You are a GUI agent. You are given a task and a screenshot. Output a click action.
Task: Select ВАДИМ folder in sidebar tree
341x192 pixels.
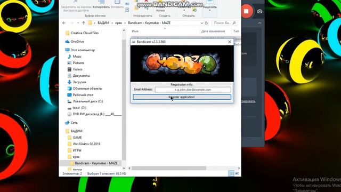click(x=76, y=131)
